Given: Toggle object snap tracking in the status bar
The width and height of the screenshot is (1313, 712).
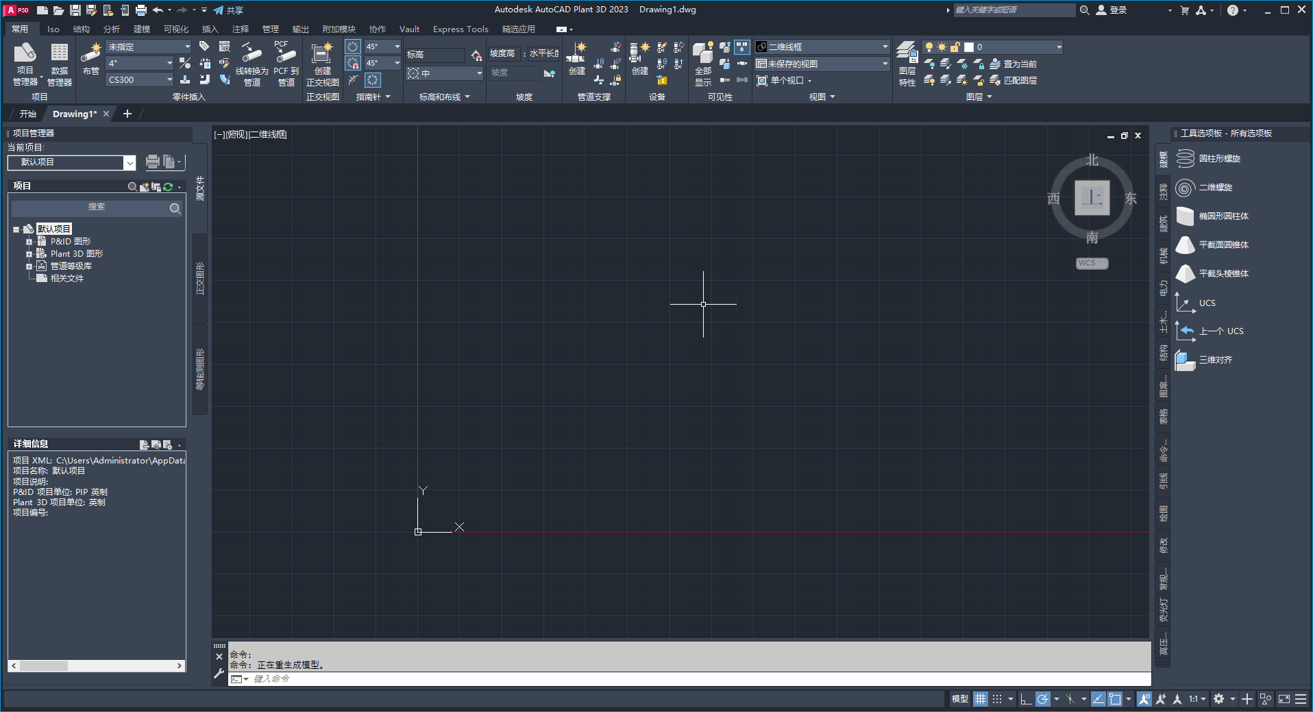Looking at the screenshot, I should 1098,699.
